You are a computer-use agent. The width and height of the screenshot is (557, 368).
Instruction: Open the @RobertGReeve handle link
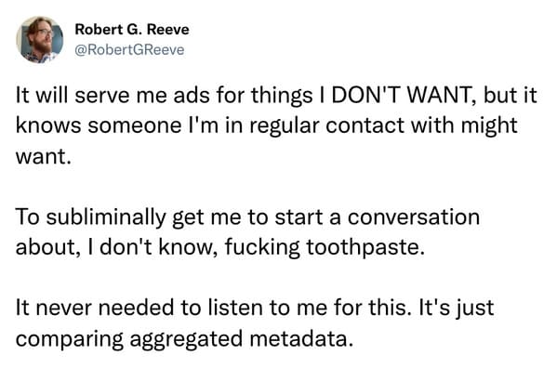129,49
